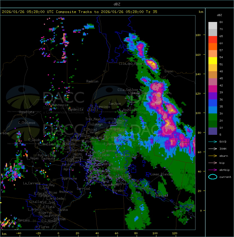Click the Uspallata map label
This screenshot has width=234, height=237.
pyautogui.click(x=26, y=112)
